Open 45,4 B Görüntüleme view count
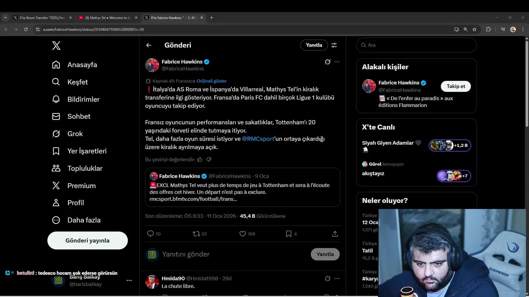 (x=262, y=216)
